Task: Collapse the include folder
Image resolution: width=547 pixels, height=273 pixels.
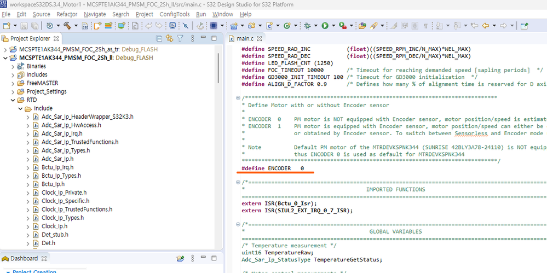Action: [20, 108]
